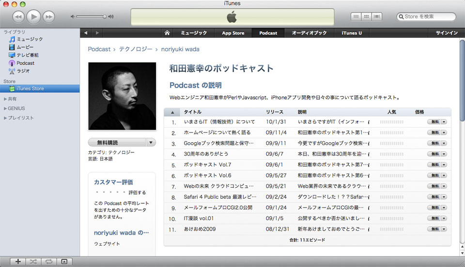Screen dimensions: 465x267
Task: Open price dropdown for ホームページについて熱く語る
Action: pyautogui.click(x=444, y=133)
